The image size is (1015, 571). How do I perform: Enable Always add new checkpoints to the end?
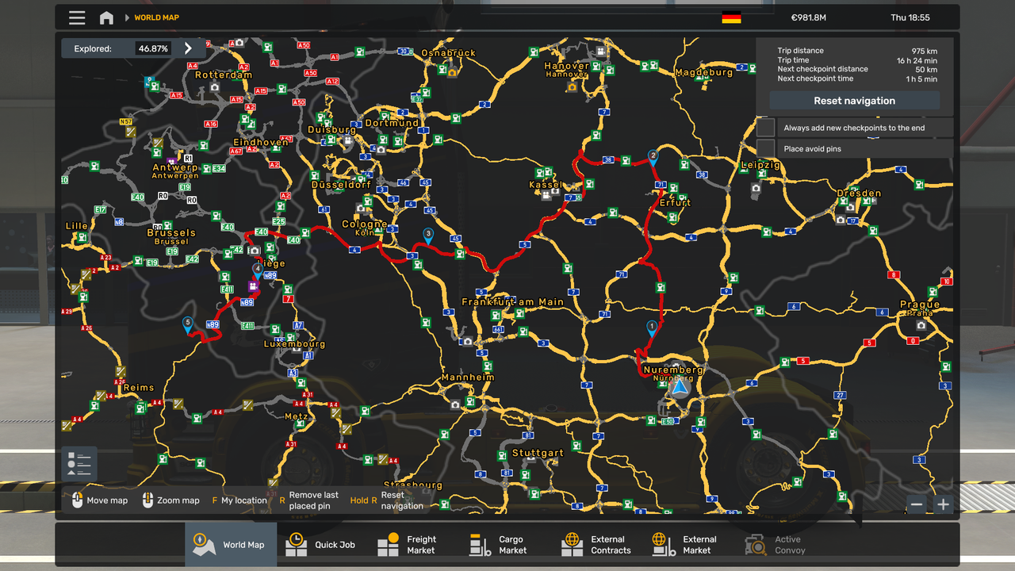point(765,128)
